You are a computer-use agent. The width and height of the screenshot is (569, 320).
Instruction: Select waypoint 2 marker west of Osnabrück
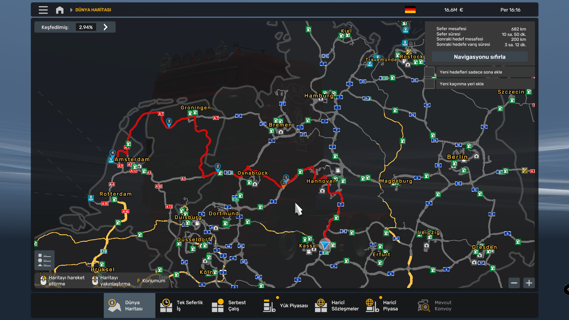pos(218,167)
